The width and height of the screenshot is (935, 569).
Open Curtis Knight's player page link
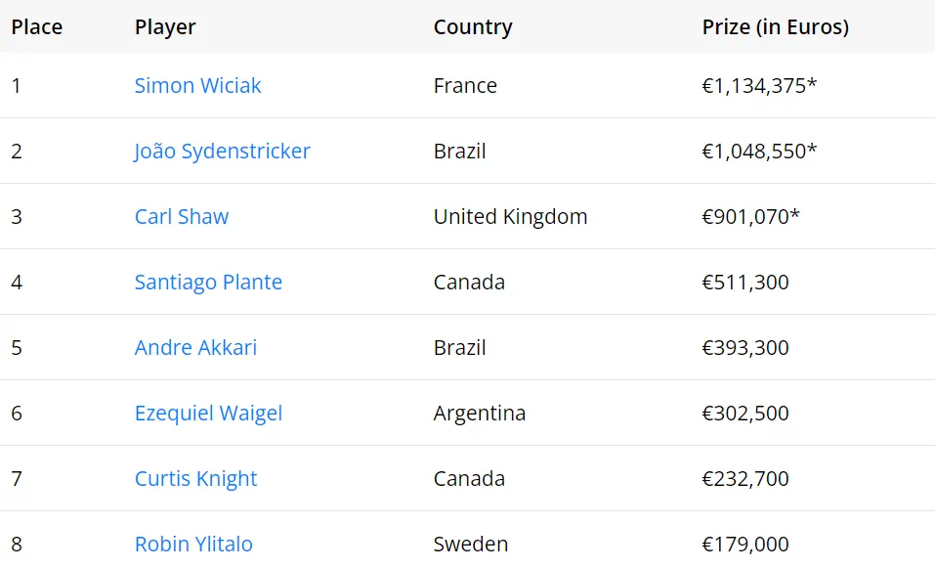[195, 479]
